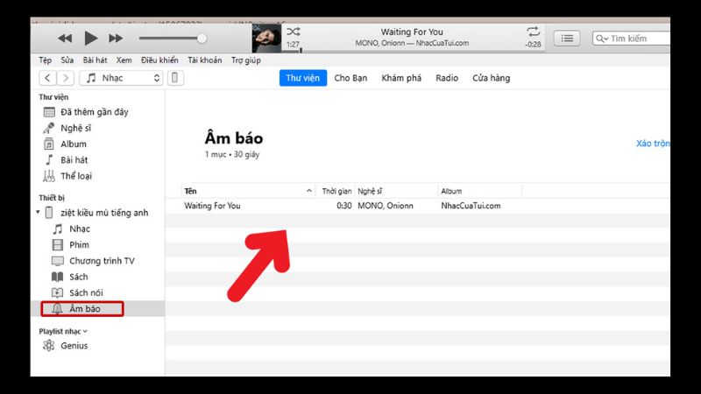The width and height of the screenshot is (701, 394).
Task: Play the current song
Action: coord(91,39)
